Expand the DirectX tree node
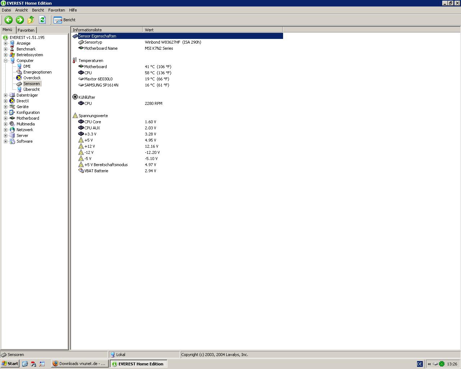The height and width of the screenshot is (369, 461). [x=5, y=101]
